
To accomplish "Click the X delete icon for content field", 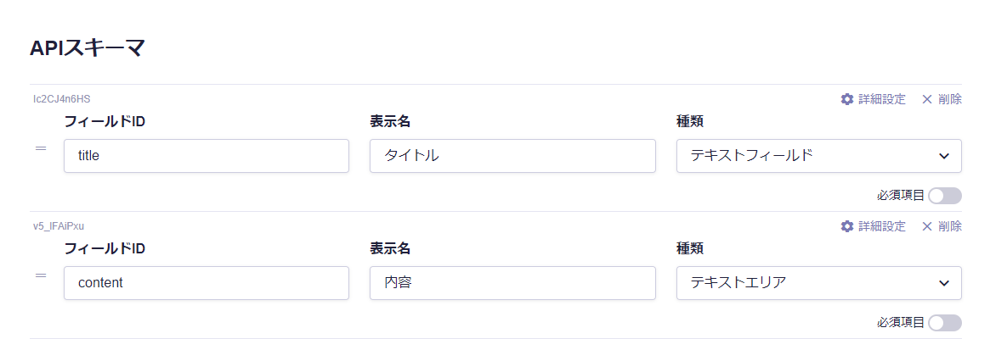I will point(926,226).
